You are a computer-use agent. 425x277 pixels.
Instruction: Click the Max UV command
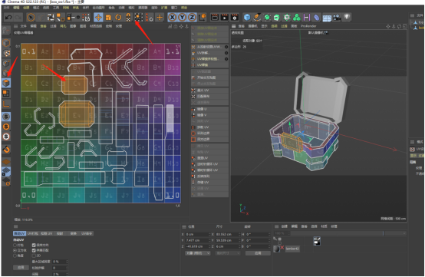(x=209, y=91)
